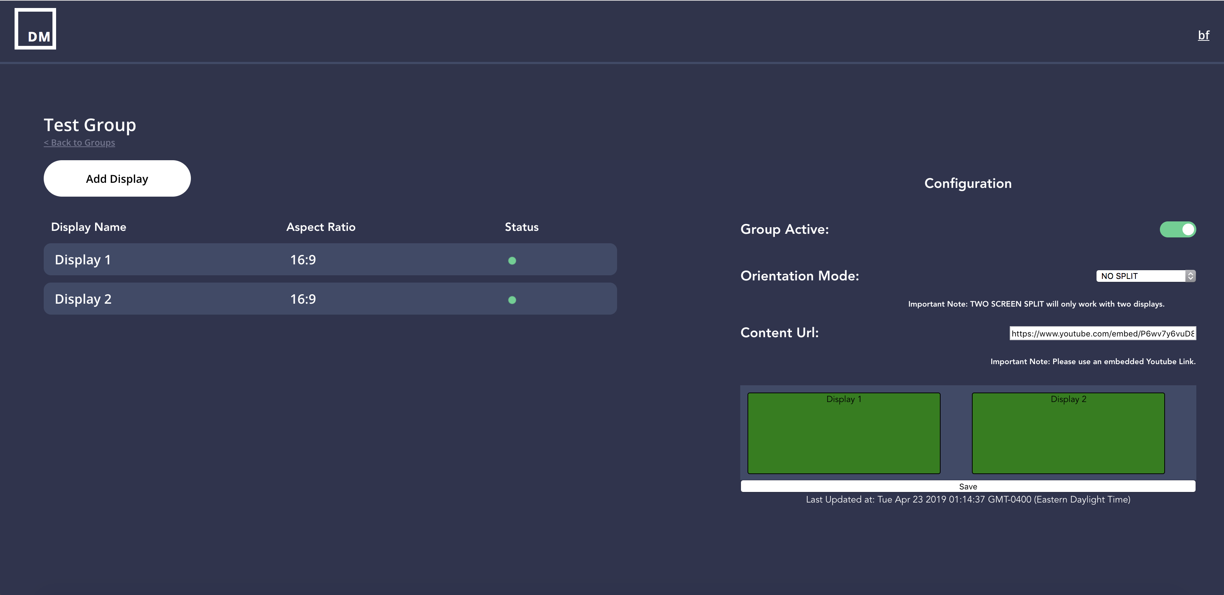The height and width of the screenshot is (595, 1224).
Task: Click the green status dot for Display 1
Action: [x=512, y=261]
